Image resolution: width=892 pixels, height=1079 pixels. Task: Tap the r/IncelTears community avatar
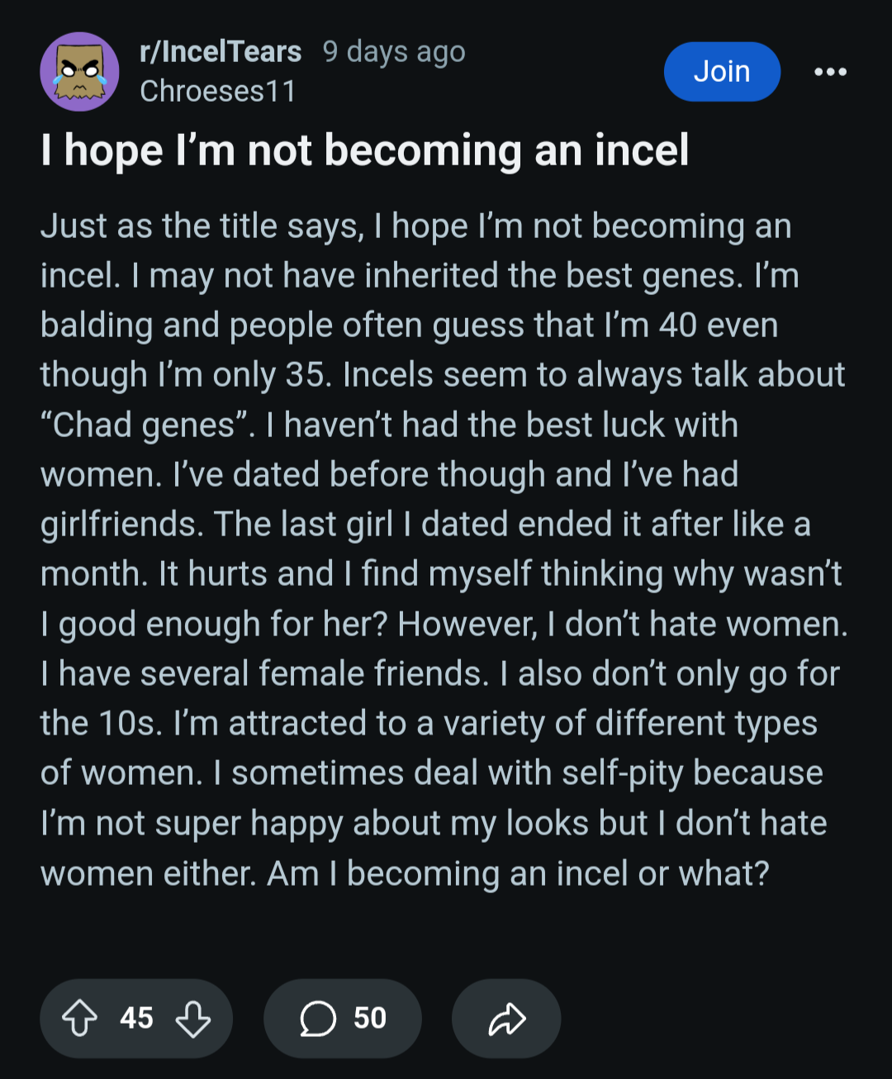pyautogui.click(x=79, y=72)
